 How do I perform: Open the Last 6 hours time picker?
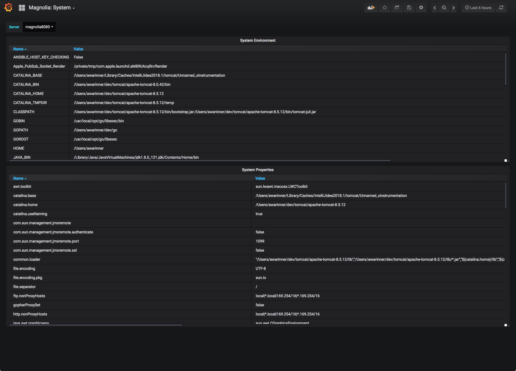tap(478, 8)
